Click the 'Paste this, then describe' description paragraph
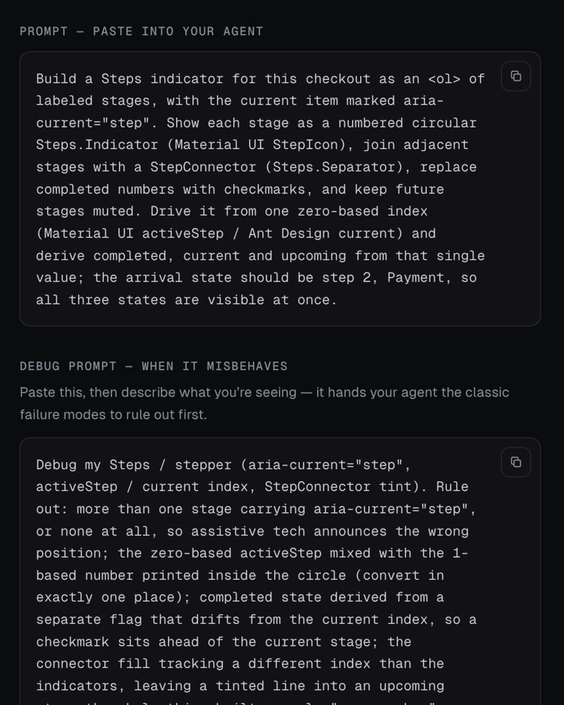The width and height of the screenshot is (564, 705). tap(264, 403)
